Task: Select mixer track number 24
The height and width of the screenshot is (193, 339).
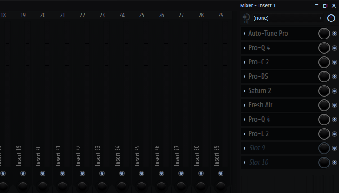Action: coord(122,15)
